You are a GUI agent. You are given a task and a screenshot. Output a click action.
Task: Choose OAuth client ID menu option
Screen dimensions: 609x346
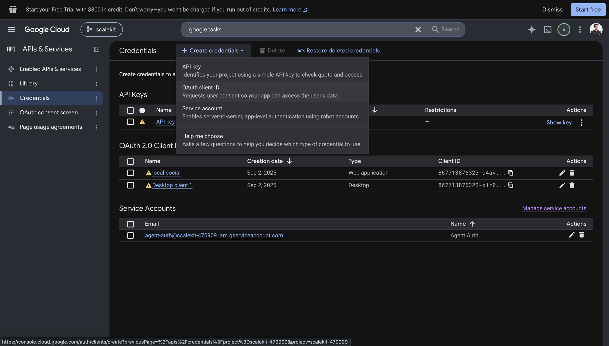click(272, 92)
